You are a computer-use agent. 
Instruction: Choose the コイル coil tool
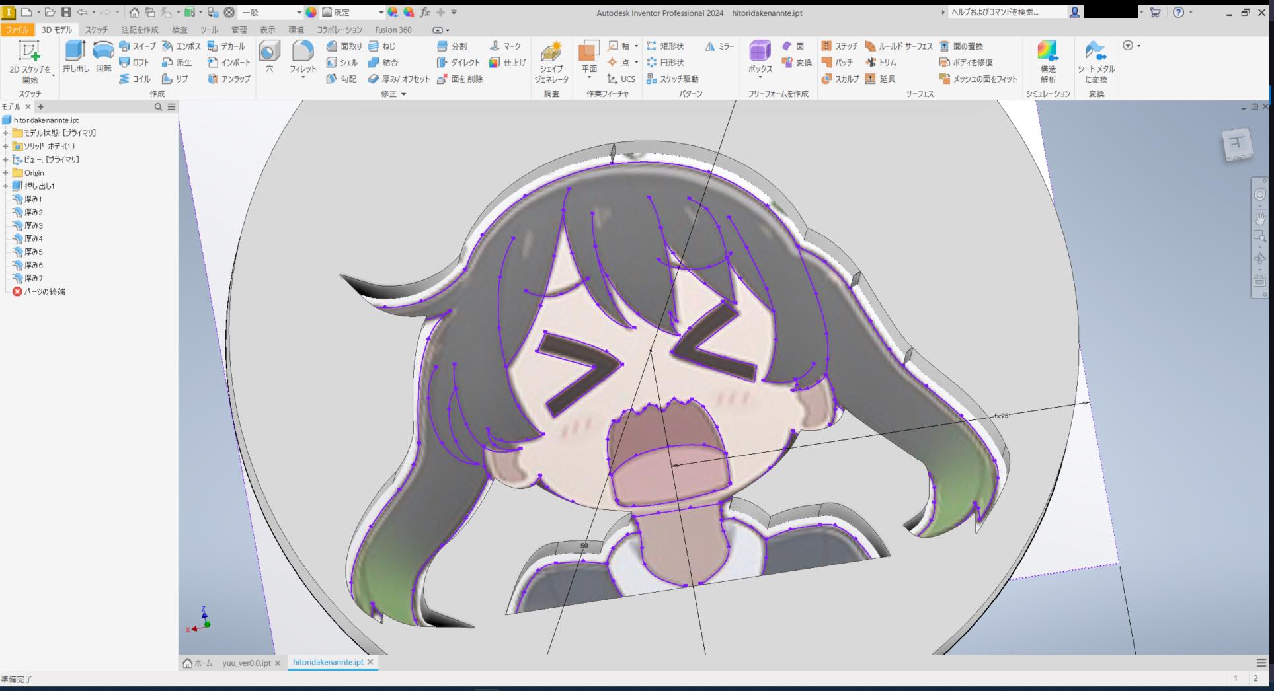(135, 79)
